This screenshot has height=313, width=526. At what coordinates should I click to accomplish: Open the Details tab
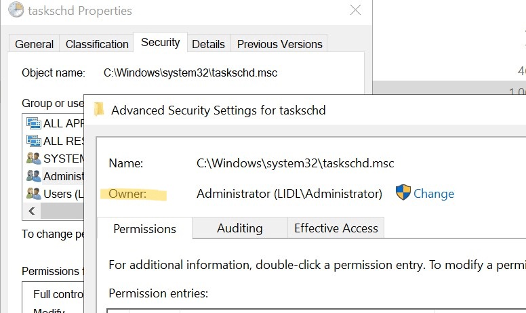click(x=208, y=44)
